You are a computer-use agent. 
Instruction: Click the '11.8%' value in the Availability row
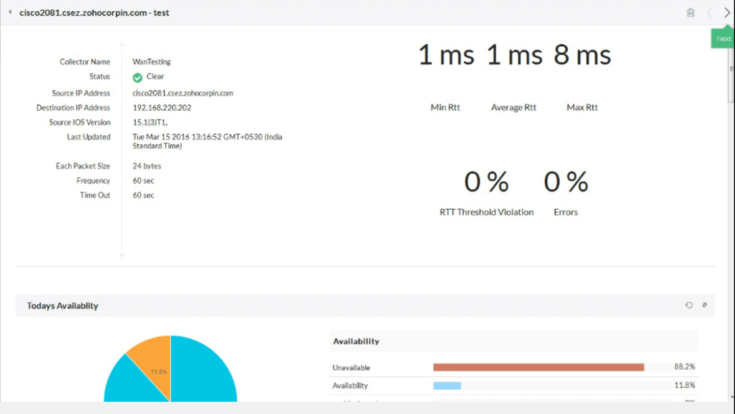pos(685,385)
